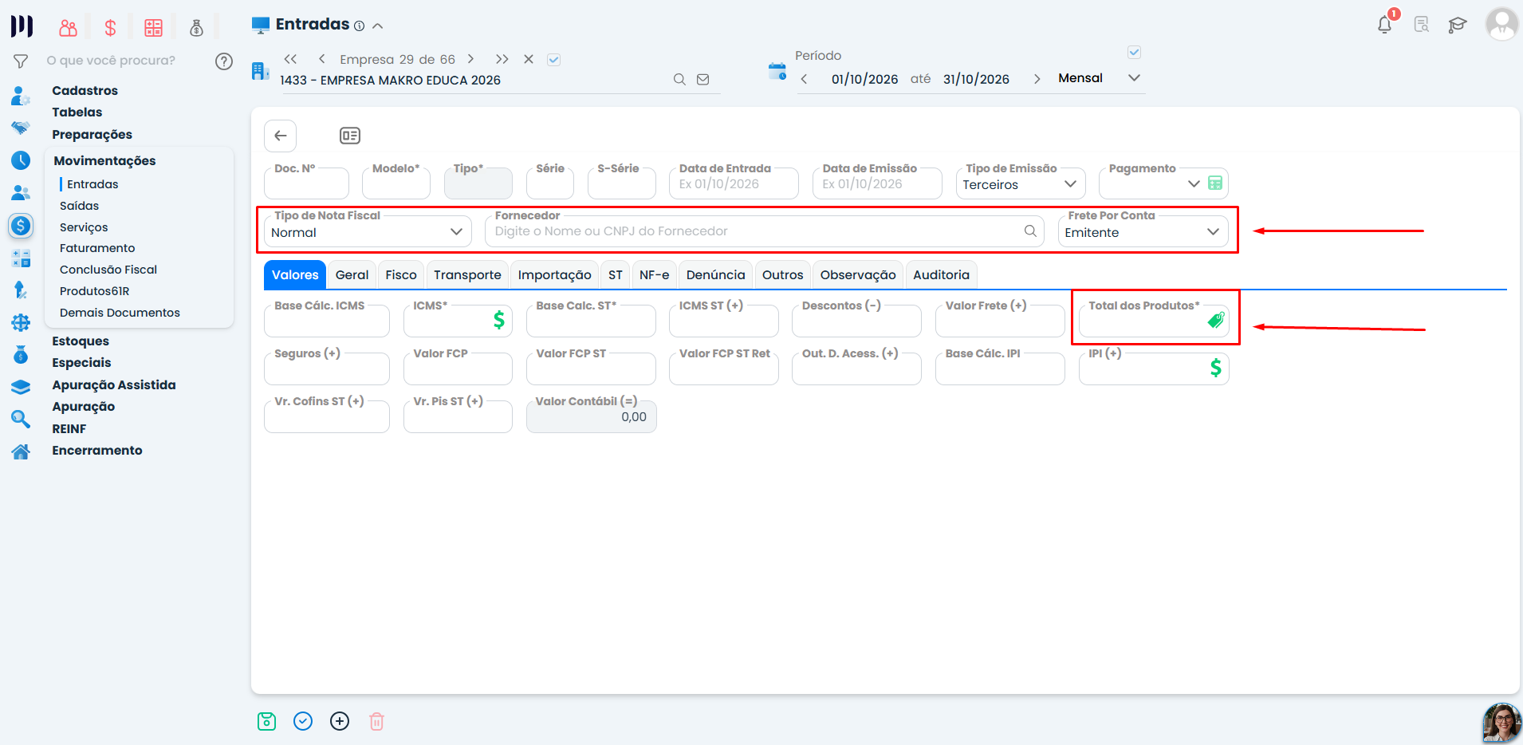The width and height of the screenshot is (1523, 745).
Task: Click the notification bell icon
Action: click(1384, 25)
